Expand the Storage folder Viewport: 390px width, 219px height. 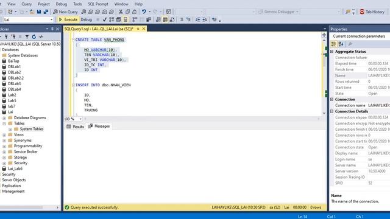click(x=4, y=158)
